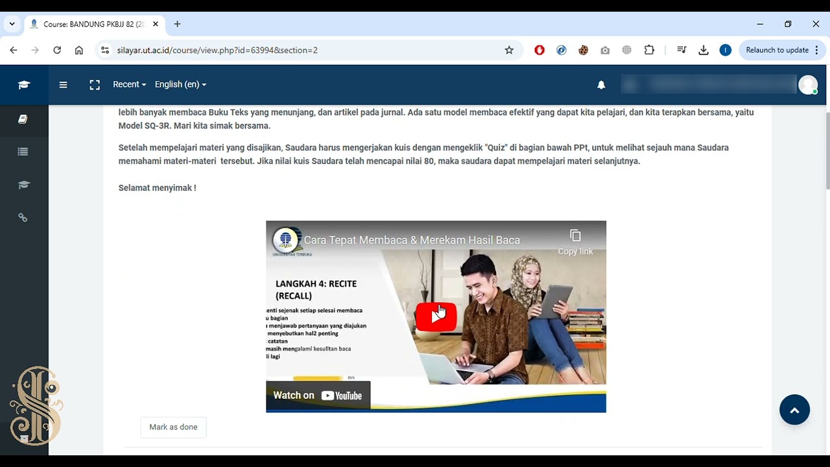Open the tab search dropdown arrow
830x467 pixels.
pyautogui.click(x=12, y=24)
